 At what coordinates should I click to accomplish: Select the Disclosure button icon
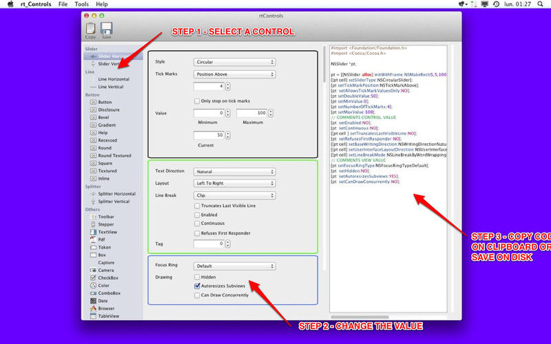click(x=93, y=110)
